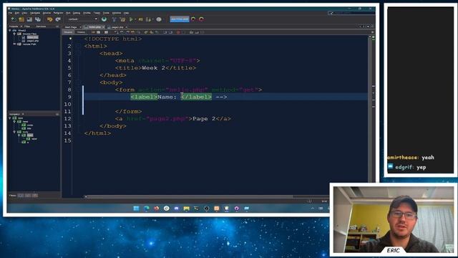Click the green Run Project icon
The width and height of the screenshot is (458, 258).
131,19
